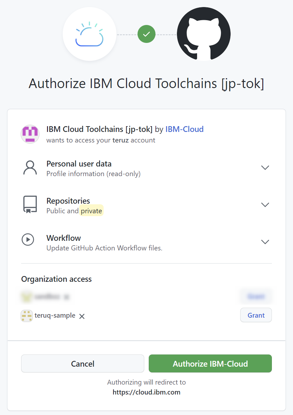Remove teruq-sample access via the X icon
Viewport: 293px width, 415px height.
coord(82,316)
